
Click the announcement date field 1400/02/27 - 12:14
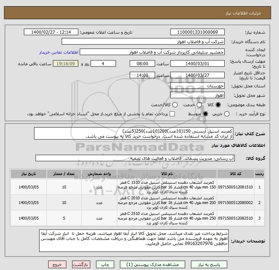51,32
